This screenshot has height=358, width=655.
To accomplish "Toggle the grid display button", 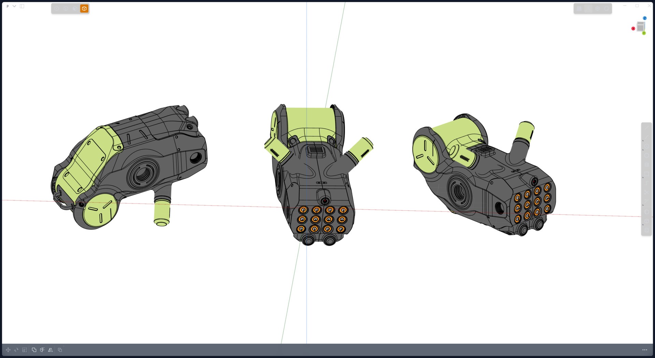I will pos(579,9).
